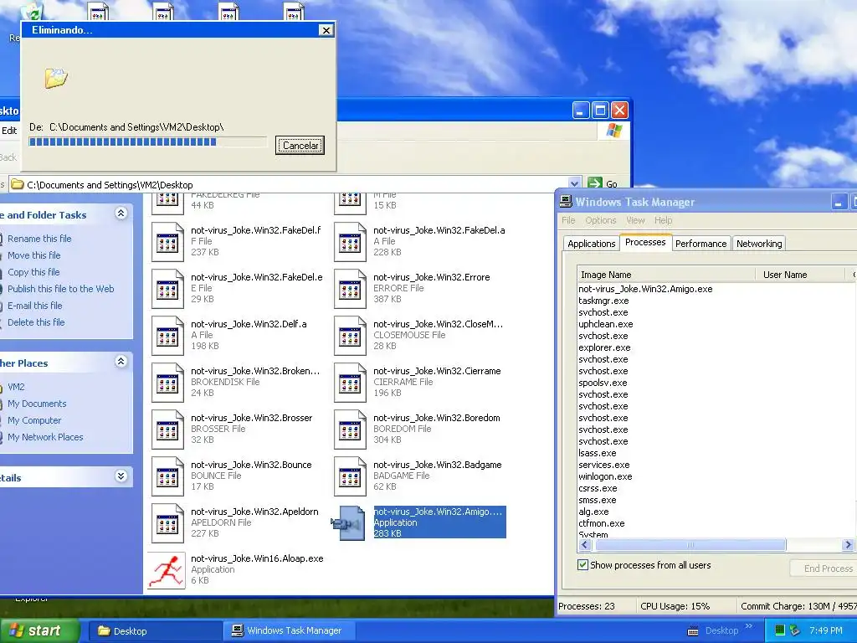
Task: Click Rename this file link
Action: click(39, 239)
